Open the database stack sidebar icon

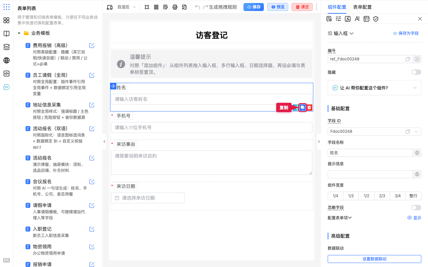pyautogui.click(x=6, y=47)
